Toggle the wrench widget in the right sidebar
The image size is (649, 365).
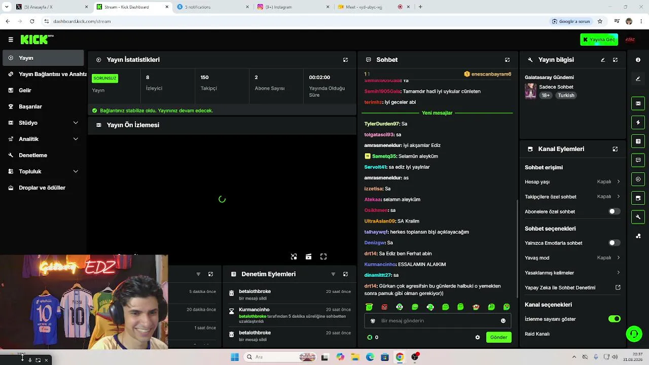tap(638, 217)
